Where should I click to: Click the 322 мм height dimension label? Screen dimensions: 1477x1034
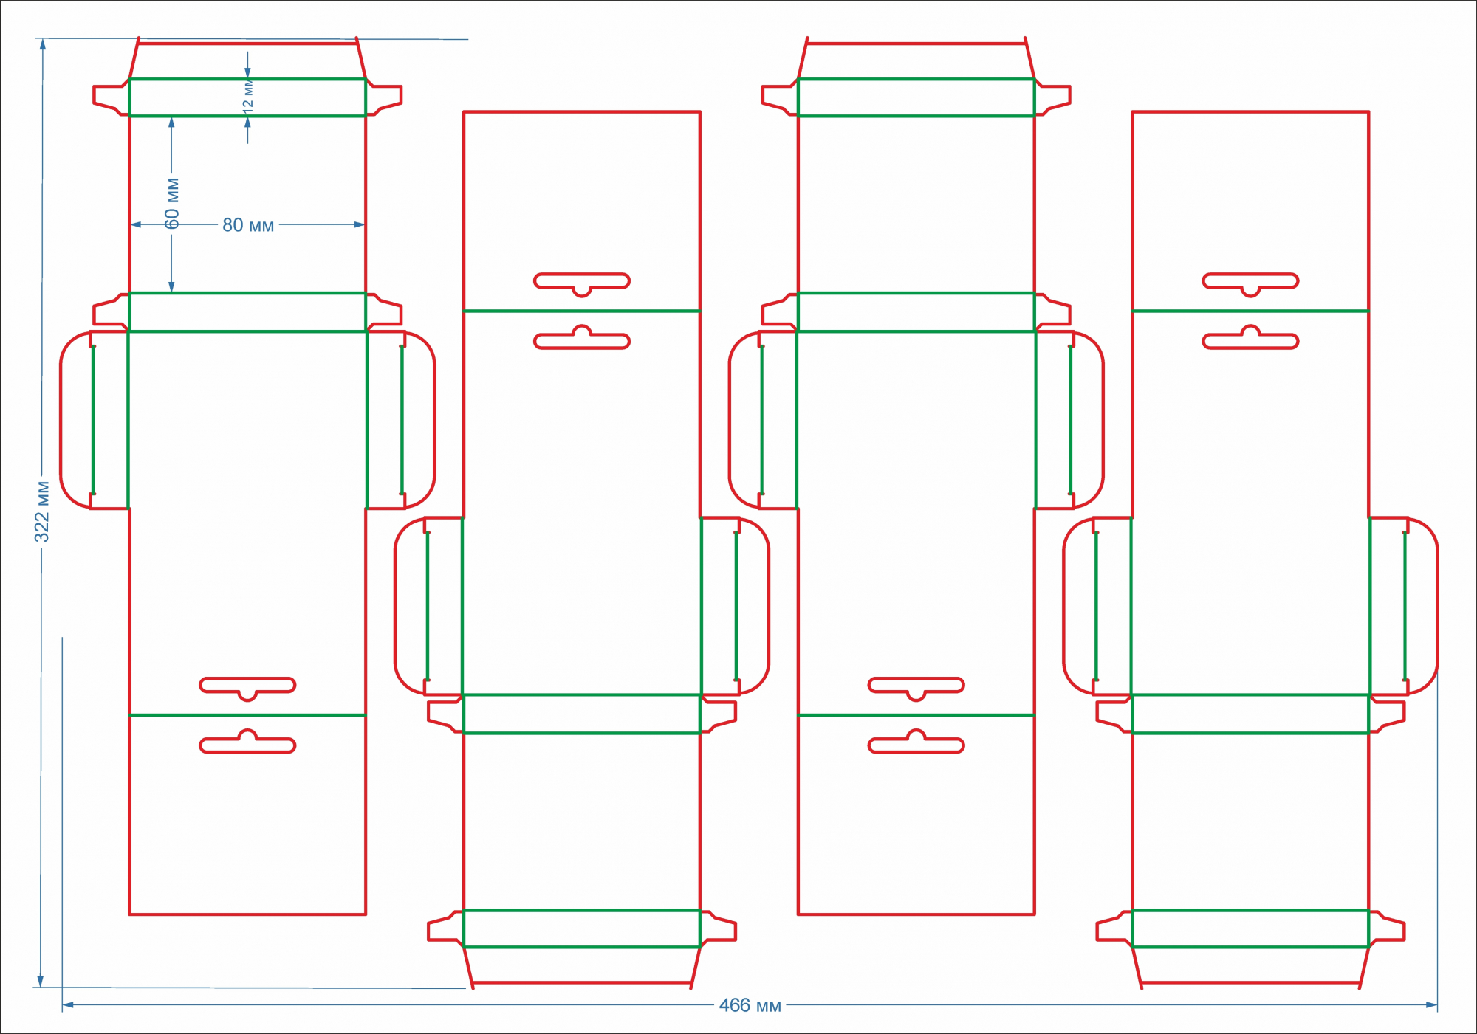pyautogui.click(x=42, y=511)
